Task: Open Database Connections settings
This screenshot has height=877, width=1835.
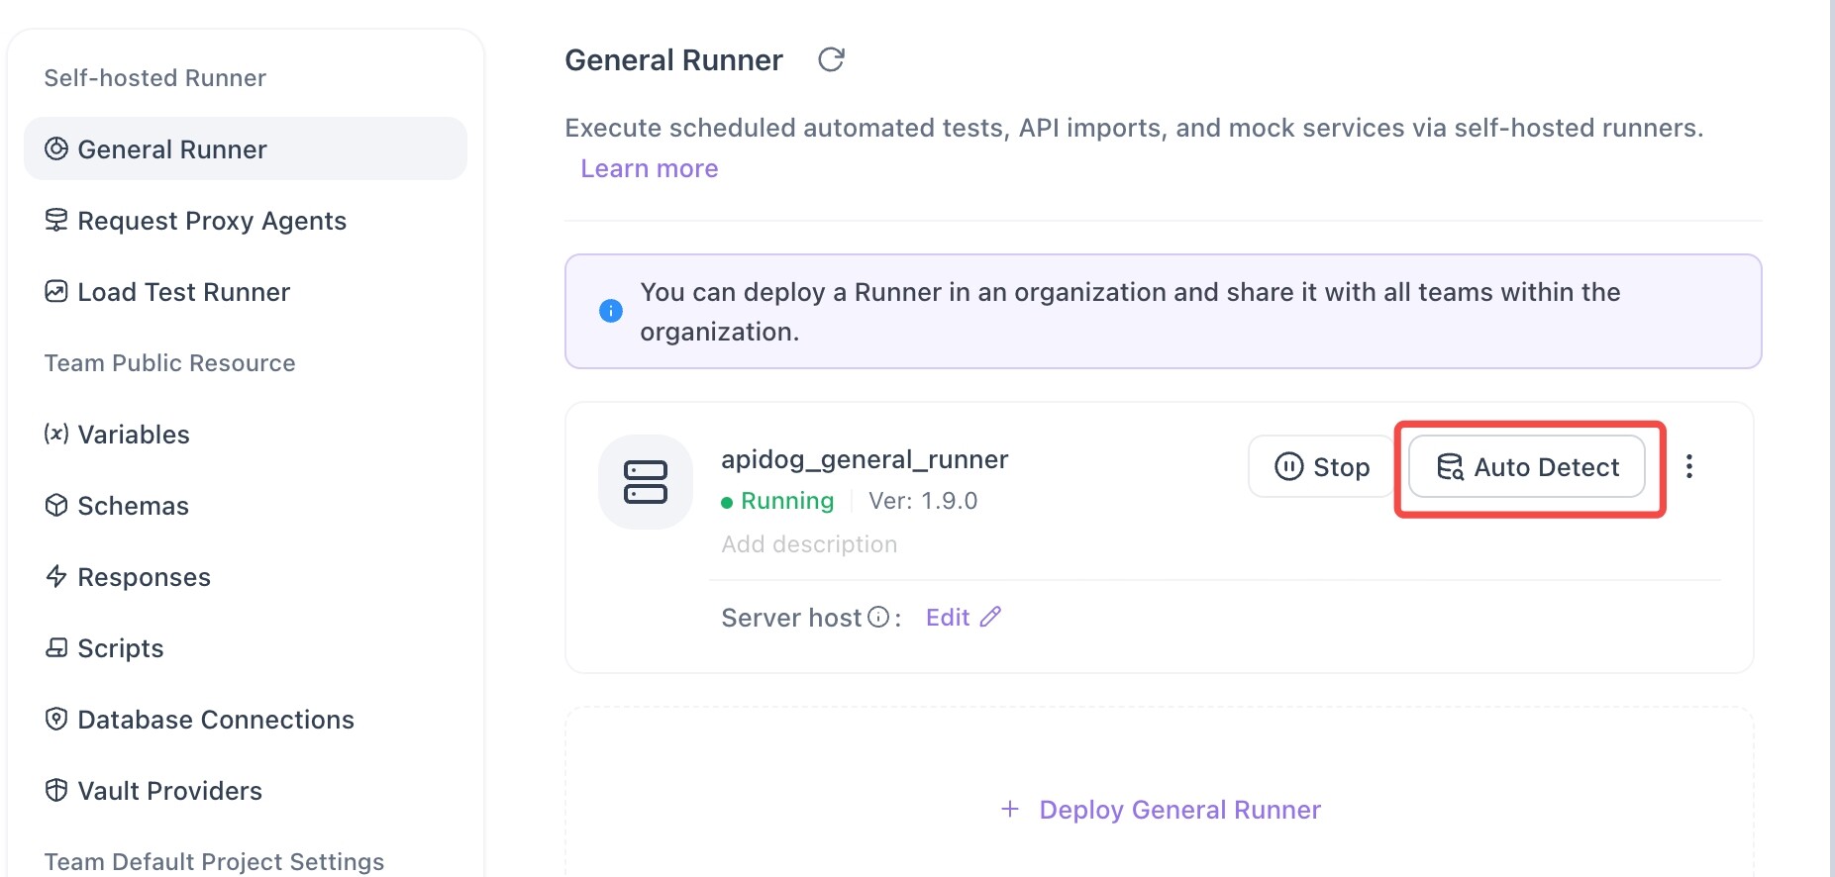Action: pyautogui.click(x=215, y=720)
